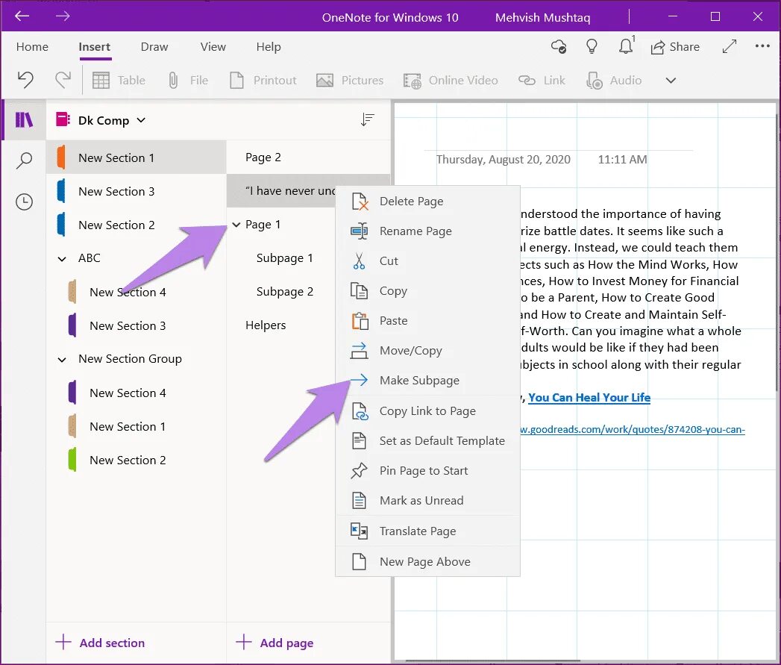Viewport: 781px width, 665px height.
Task: Open the View tab
Action: (213, 47)
